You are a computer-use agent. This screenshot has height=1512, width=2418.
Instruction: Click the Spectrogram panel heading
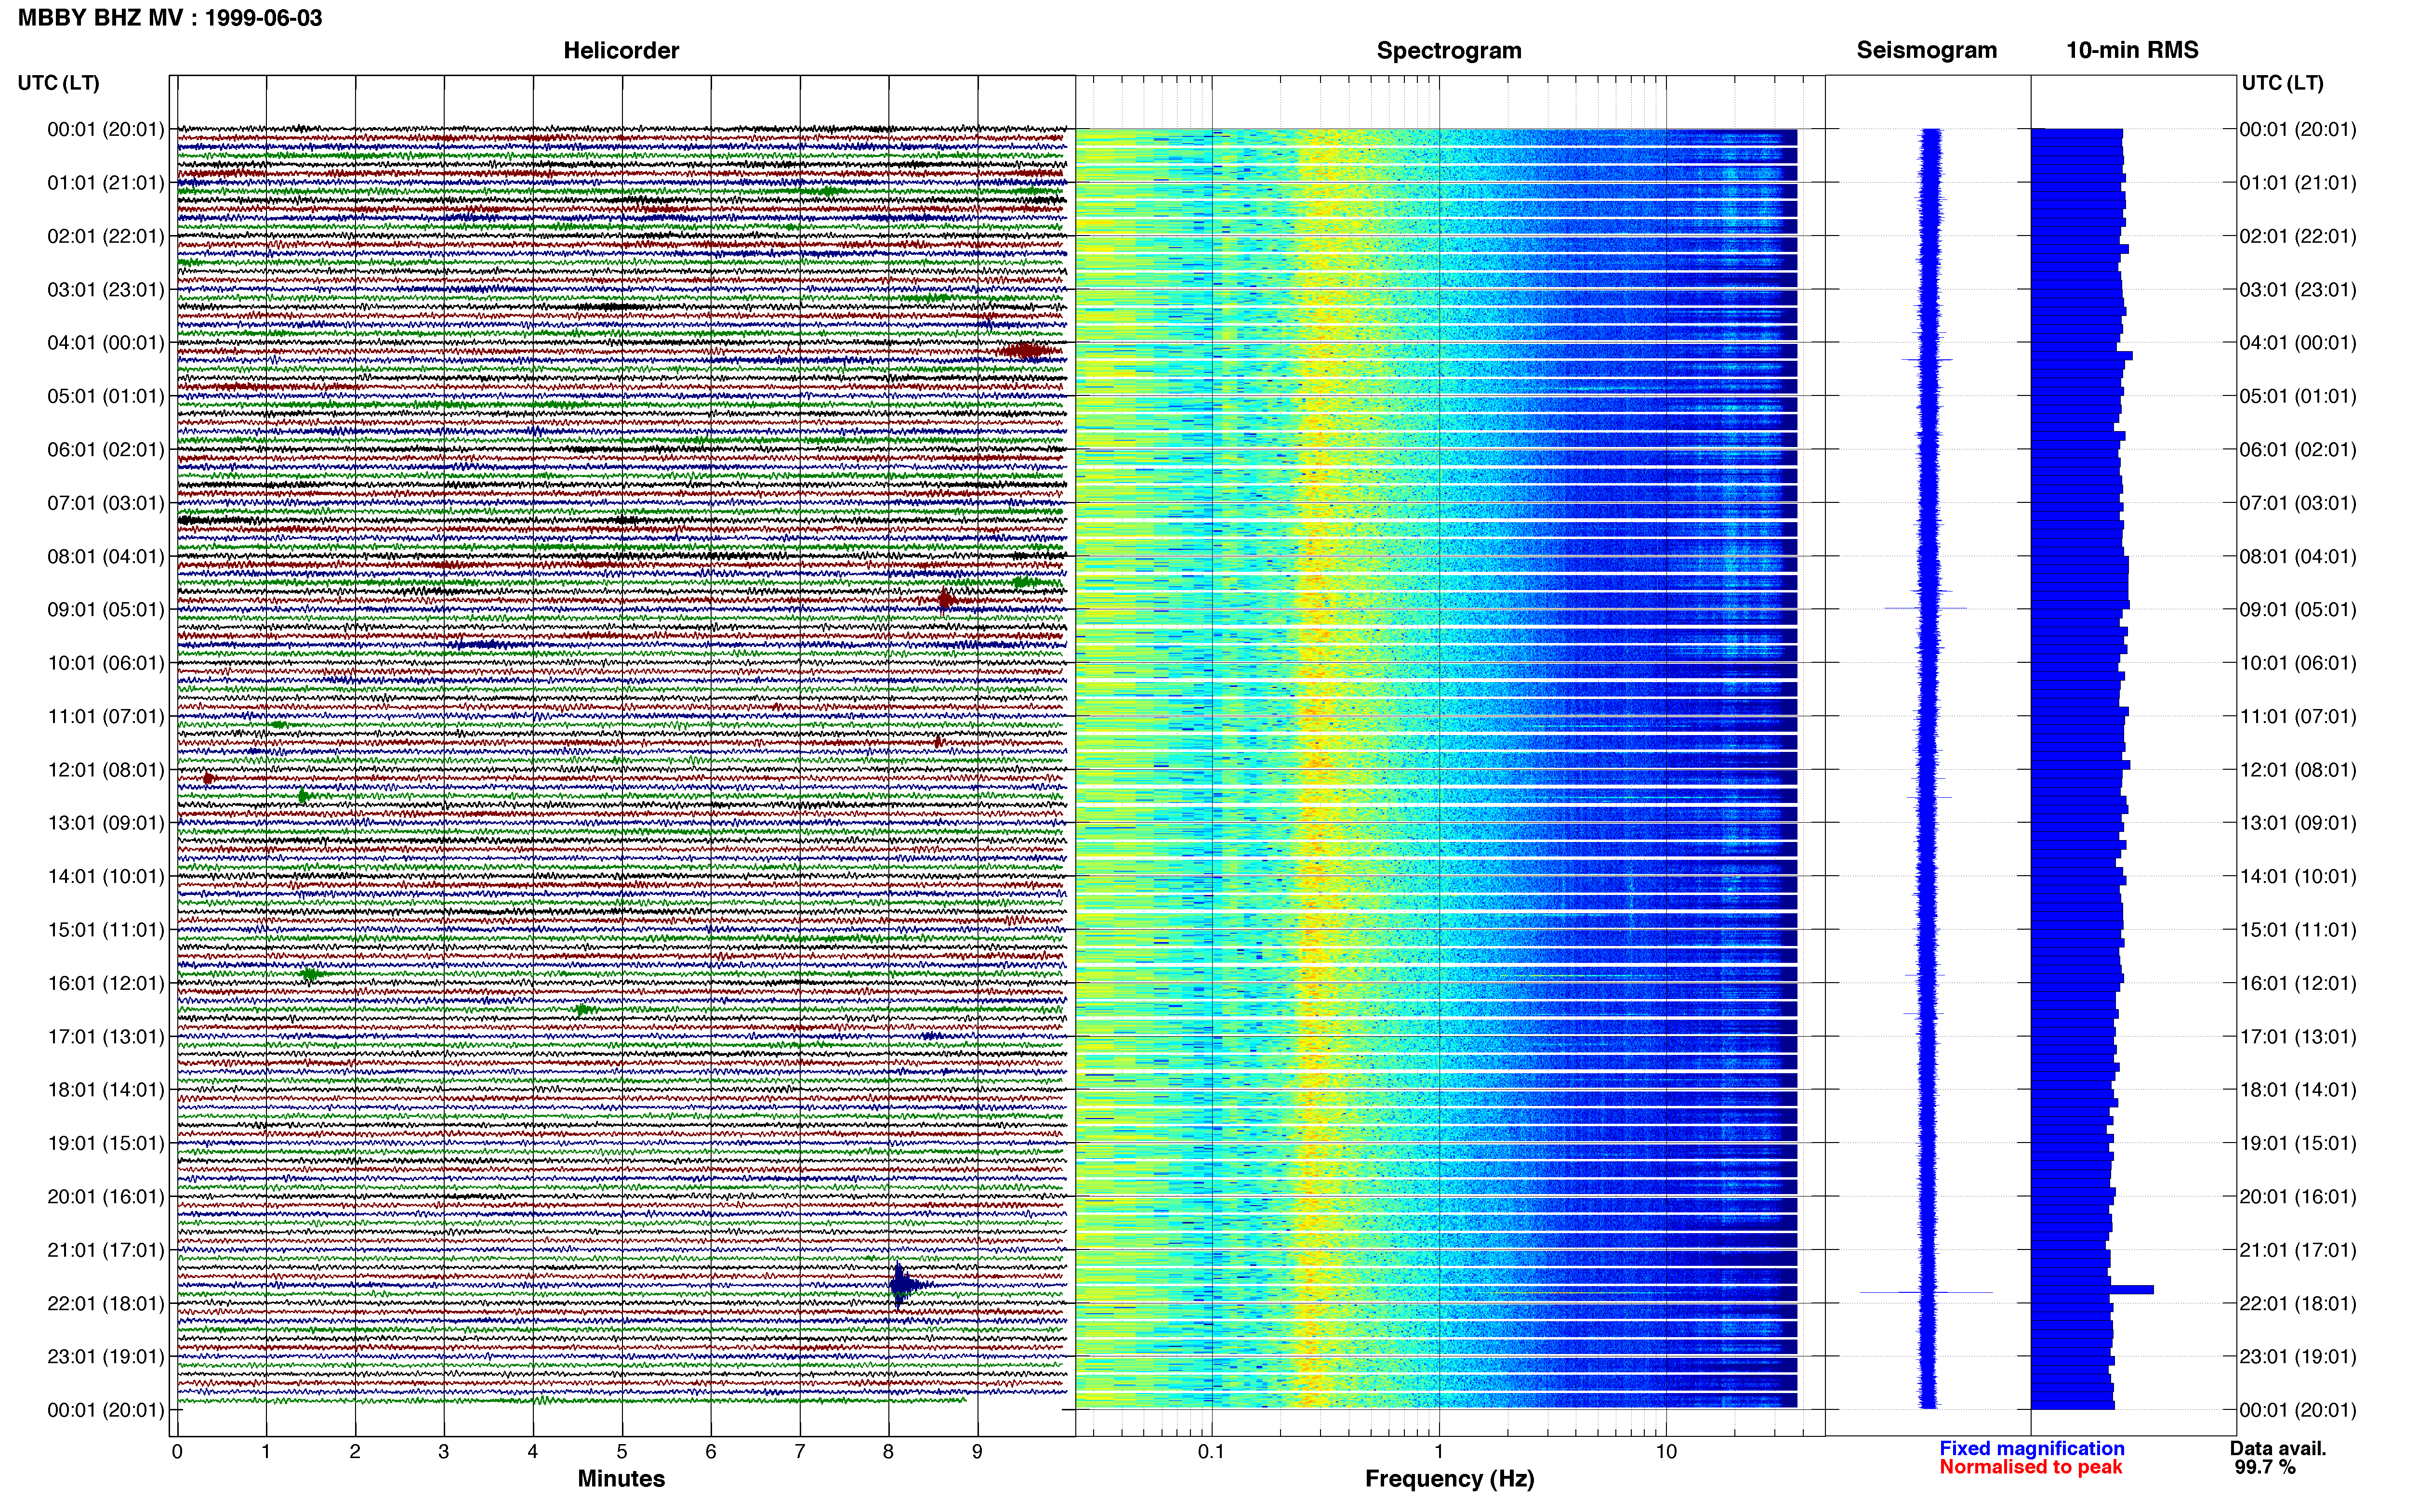pos(1449,50)
